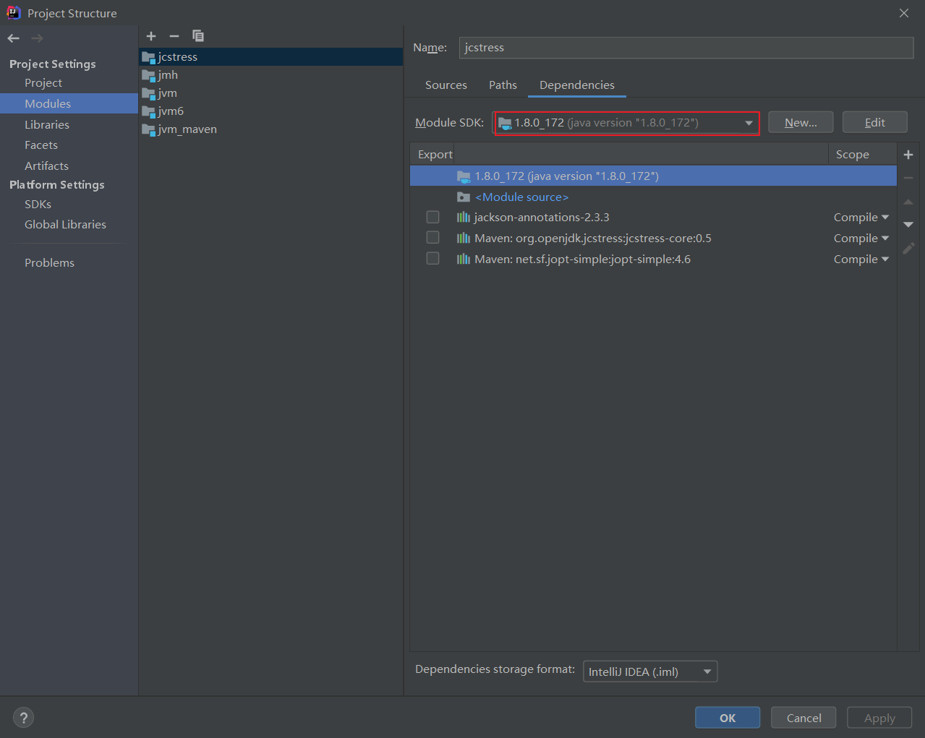Enable export for jackson-annotations-2.3.3
925x738 pixels.
coord(432,216)
